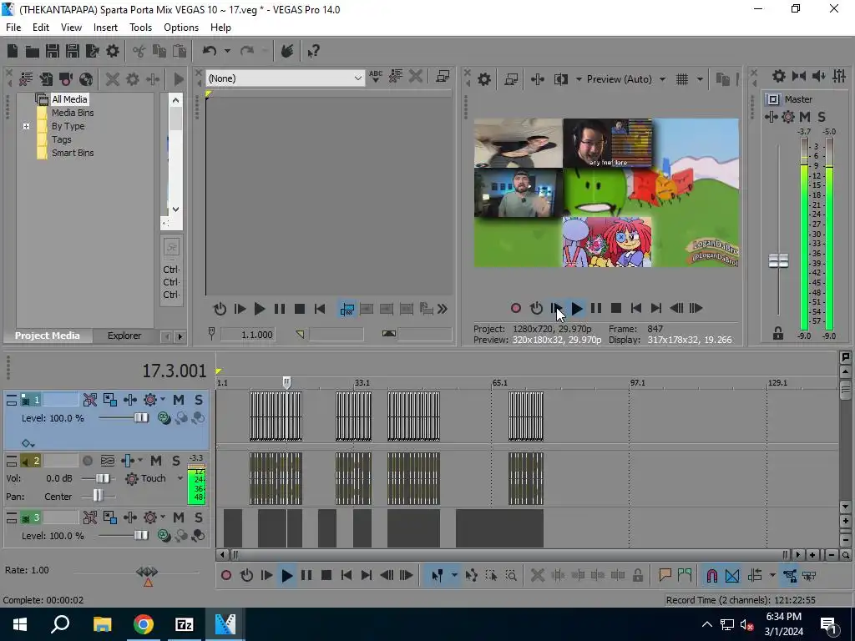855x641 pixels.
Task: Open the Preview (Auto) quality dropdown
Action: [x=662, y=79]
